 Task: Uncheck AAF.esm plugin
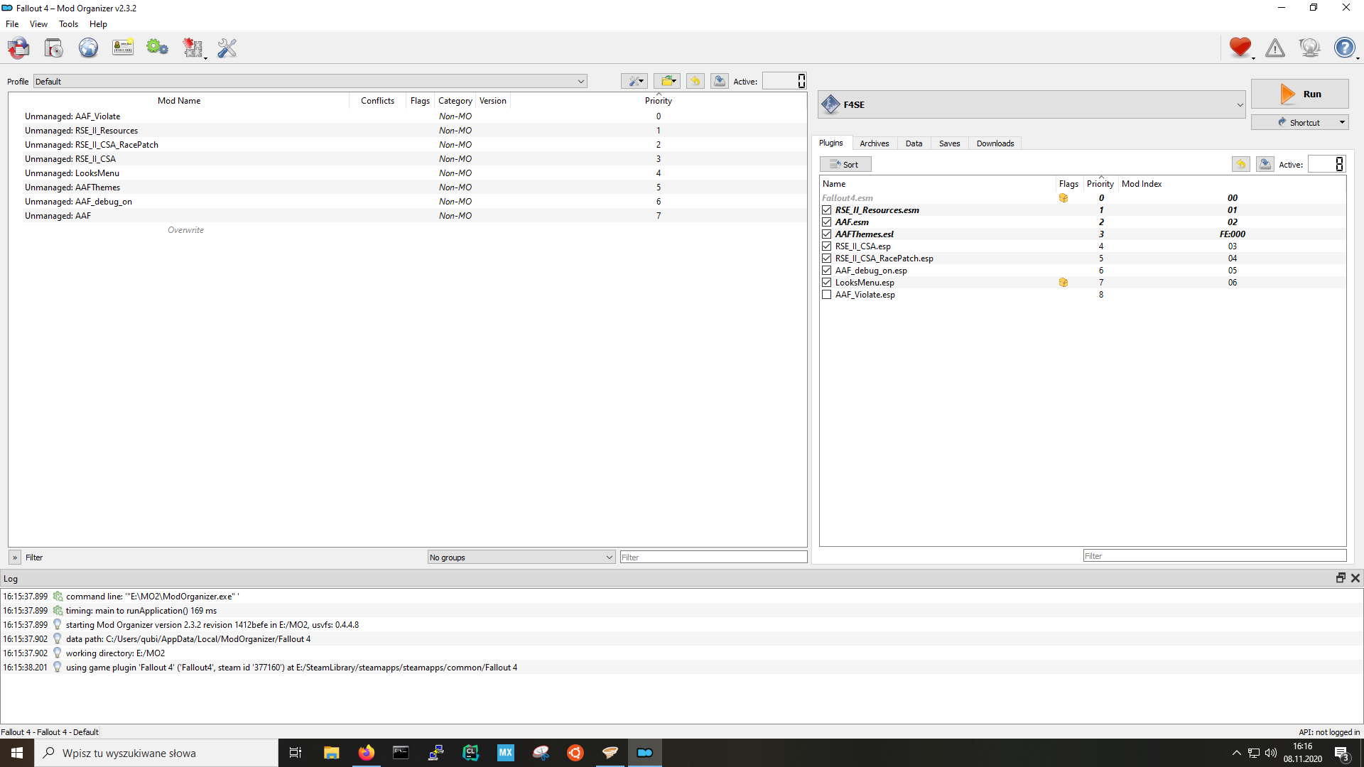point(826,222)
